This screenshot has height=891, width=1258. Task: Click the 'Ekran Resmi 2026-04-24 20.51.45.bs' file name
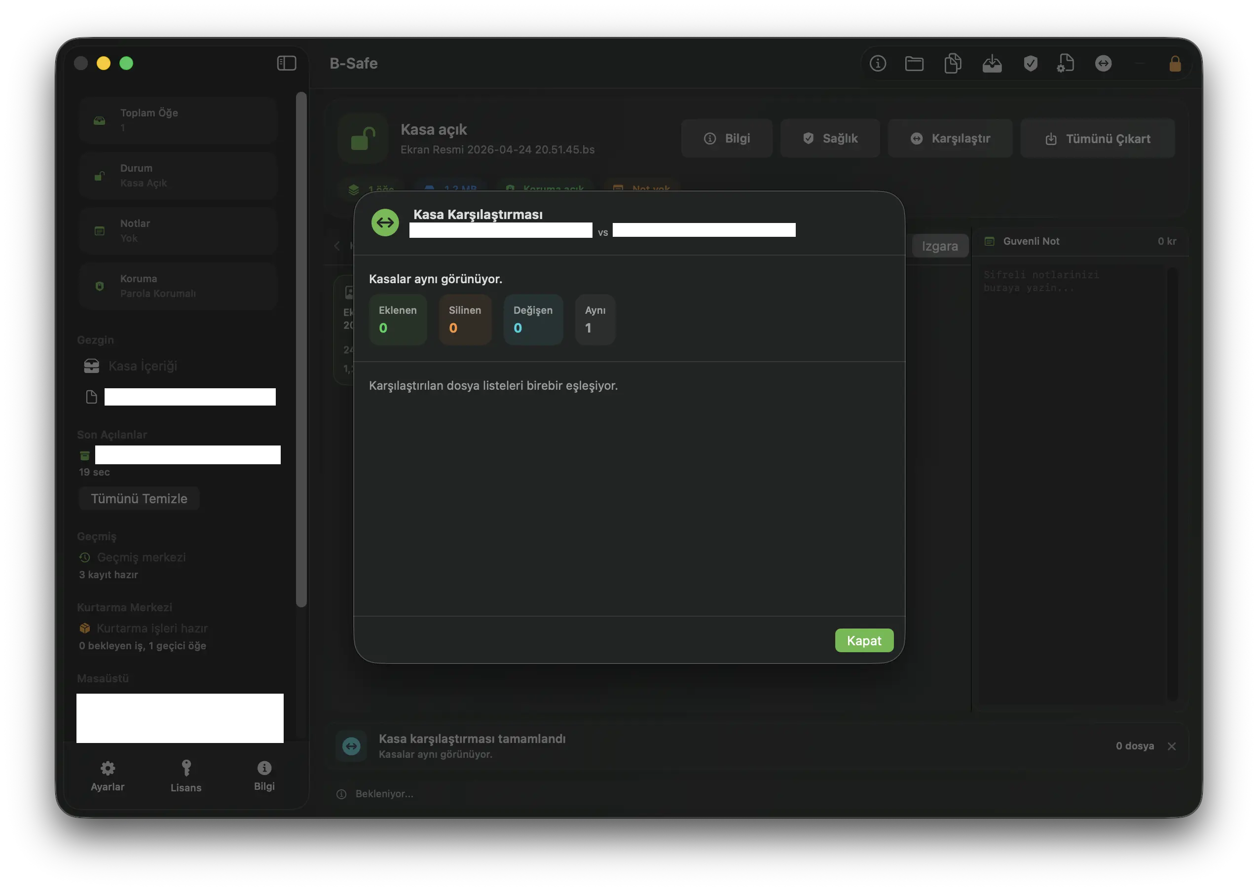coord(498,150)
